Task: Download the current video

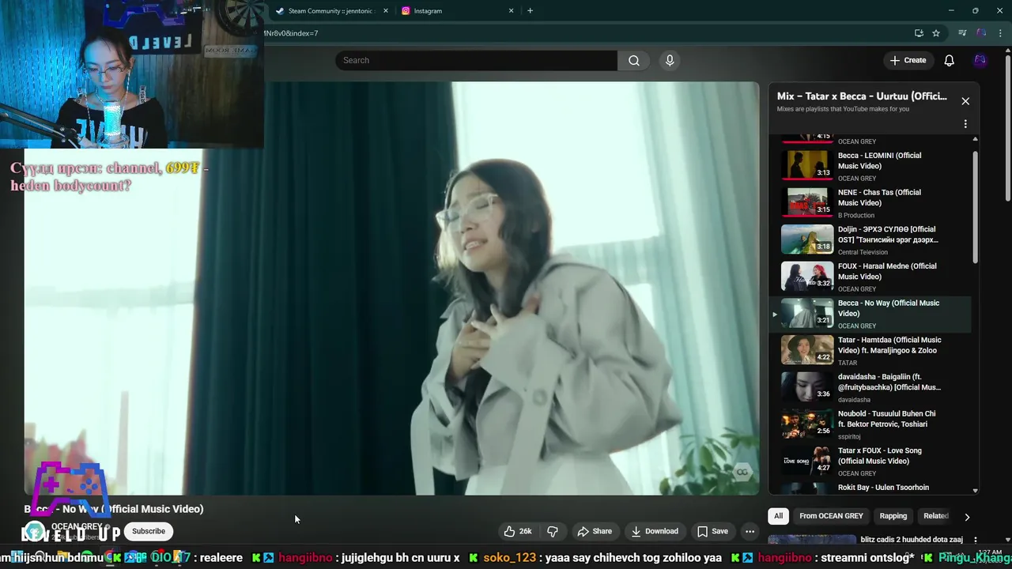Action: point(655,531)
